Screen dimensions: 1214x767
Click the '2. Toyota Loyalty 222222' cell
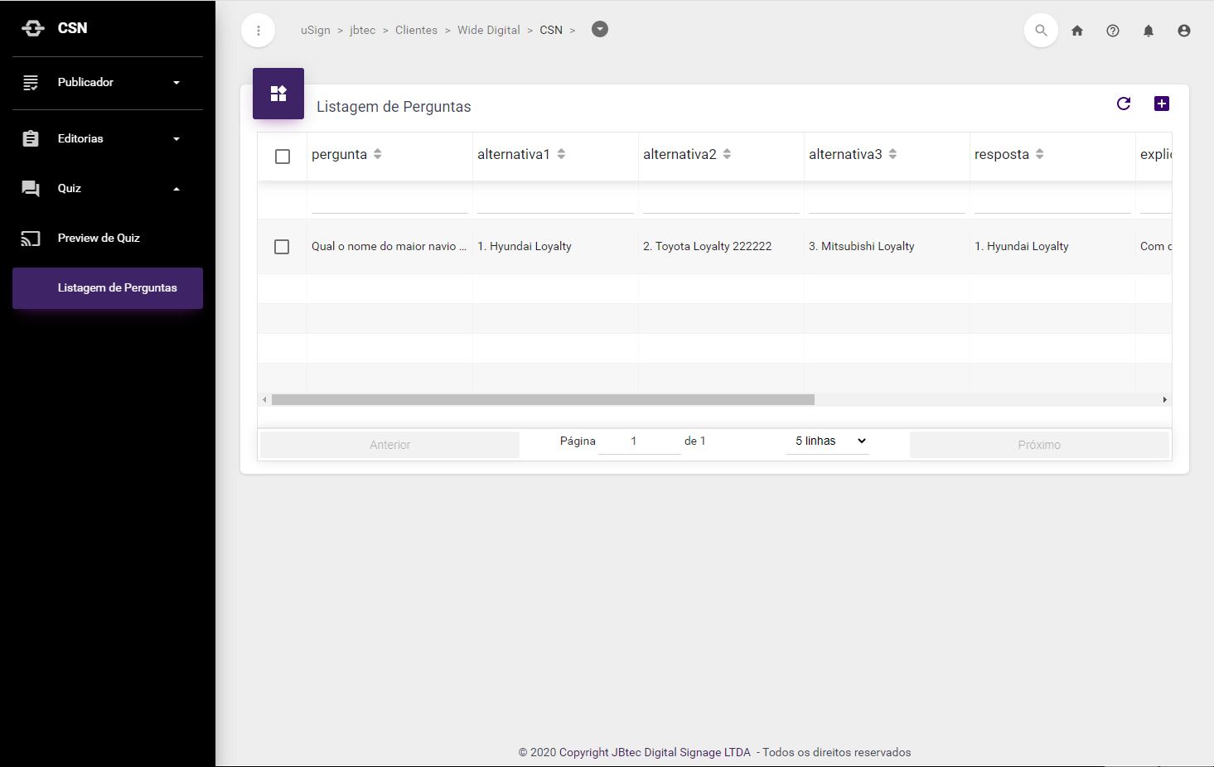[721, 246]
